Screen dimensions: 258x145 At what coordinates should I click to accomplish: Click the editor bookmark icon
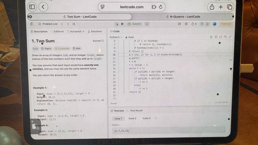click(216, 37)
